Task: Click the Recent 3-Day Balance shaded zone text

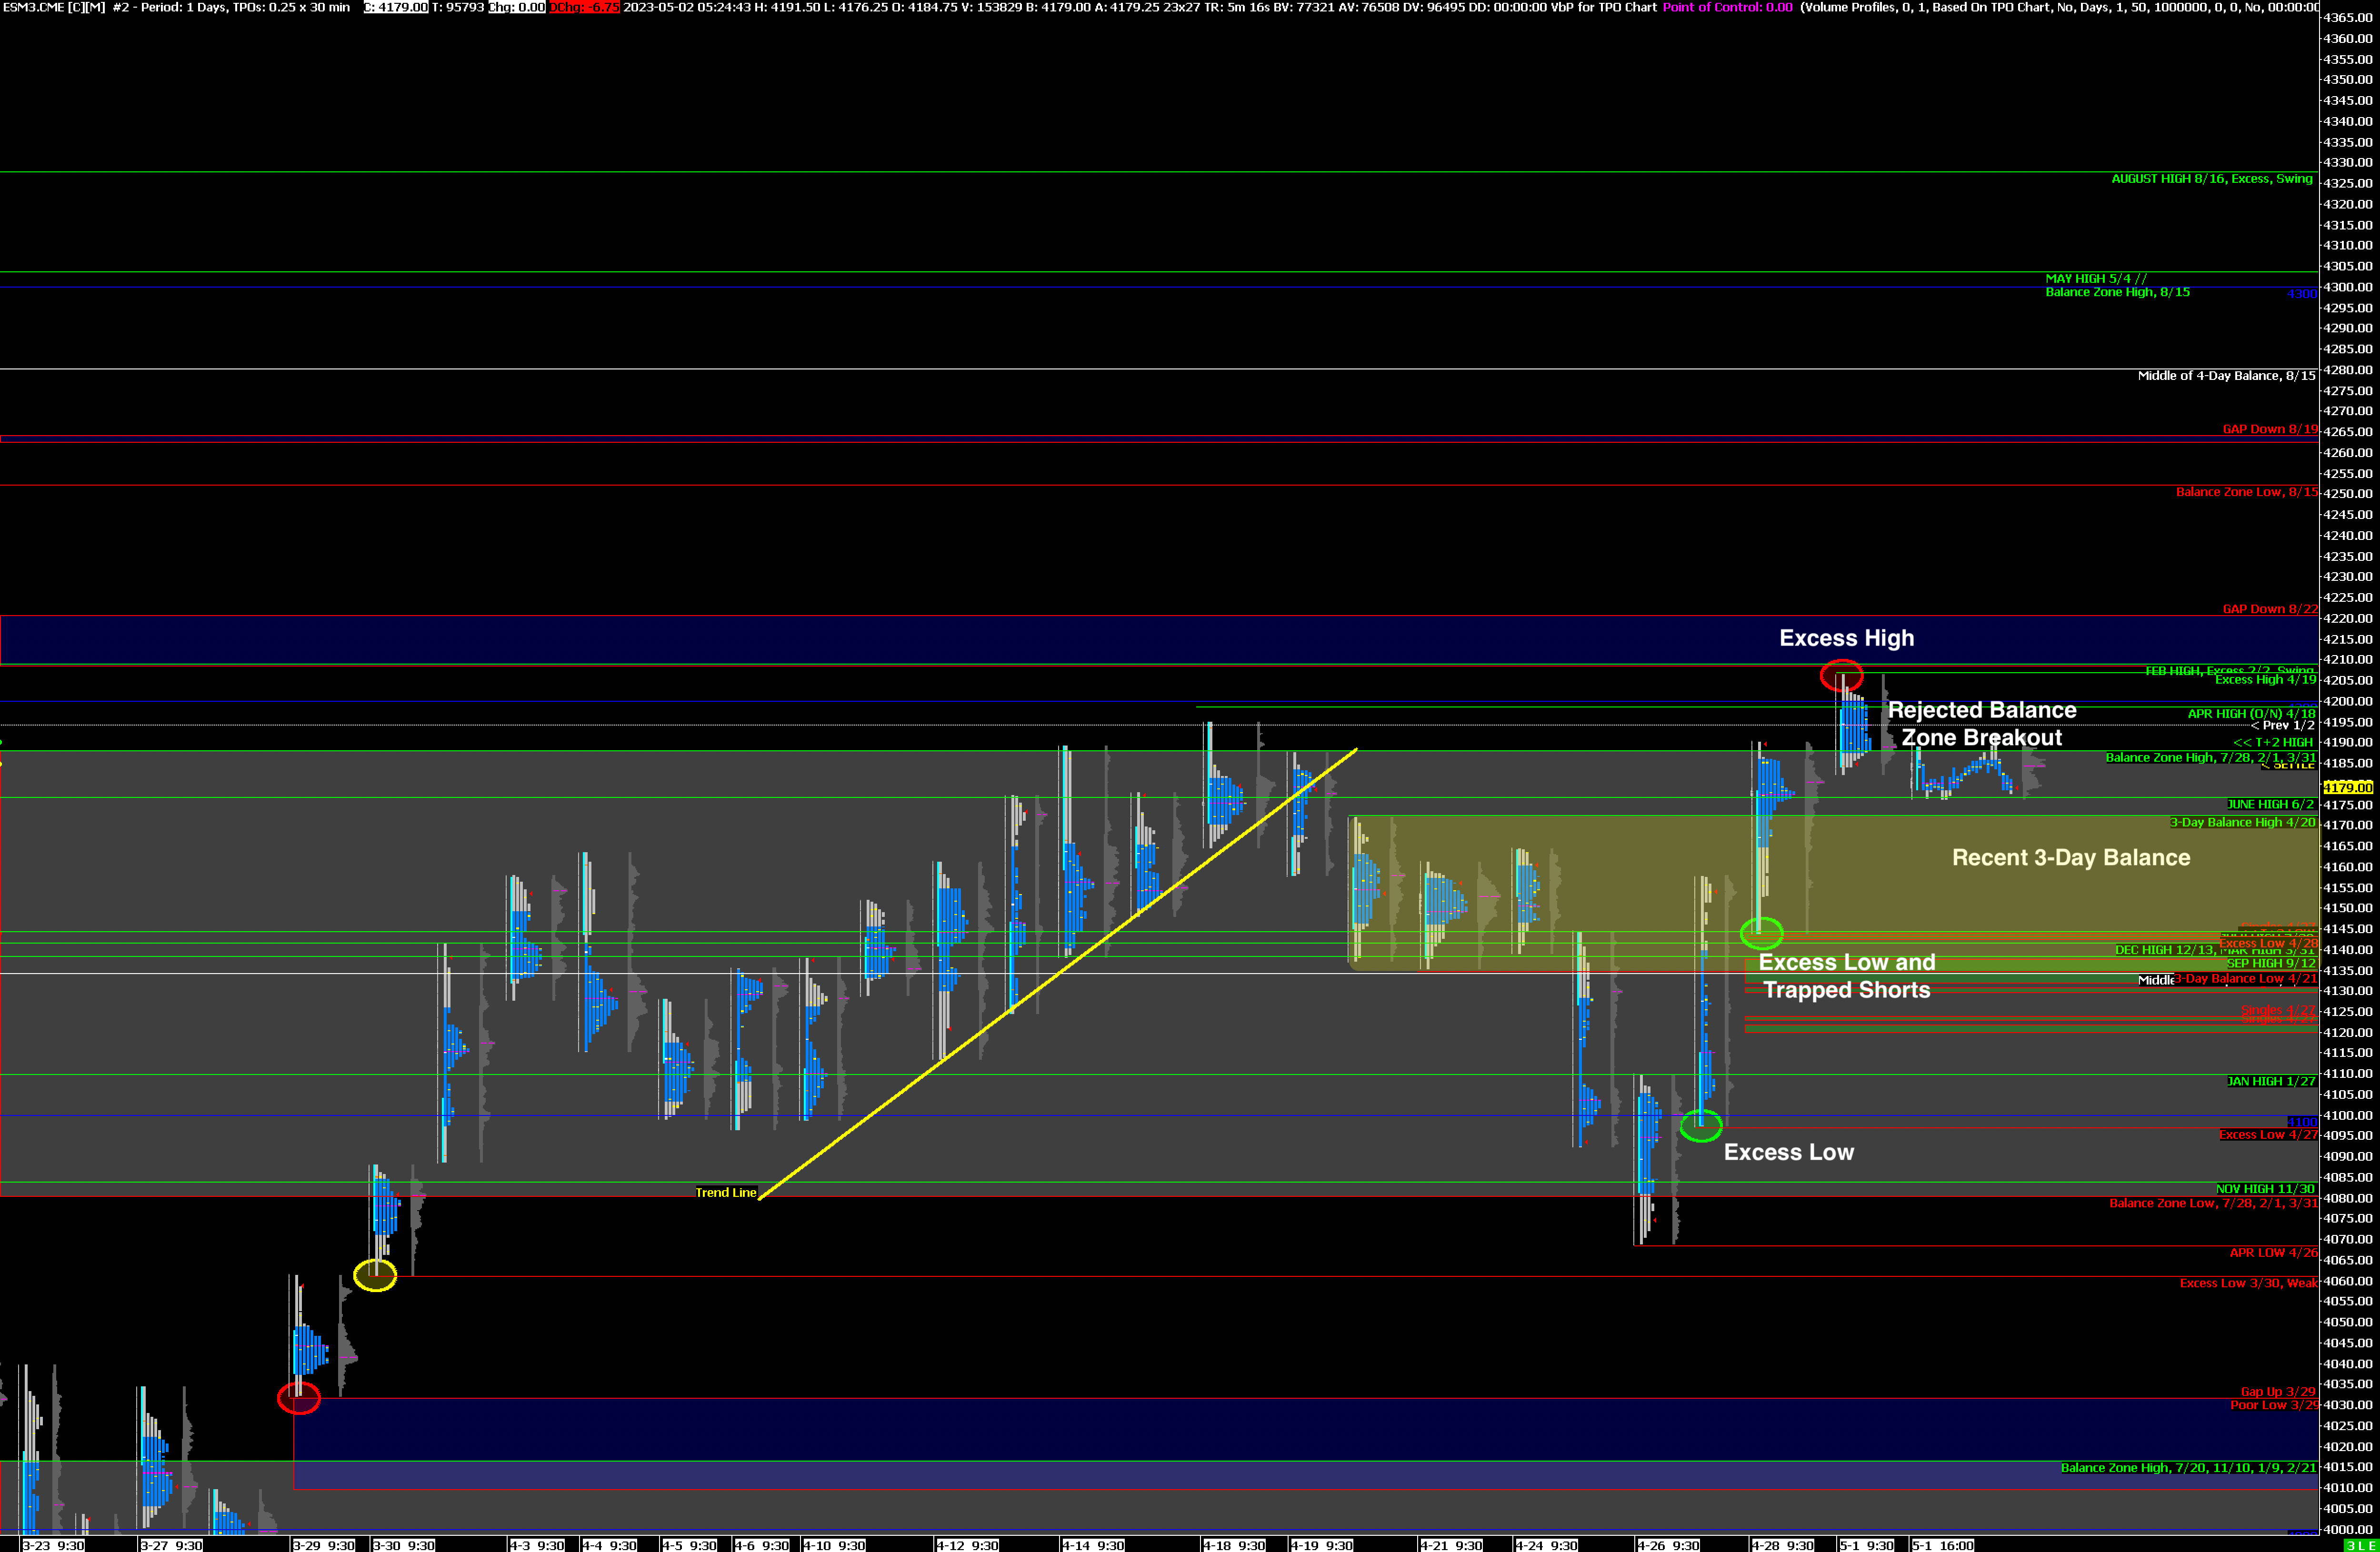Action: 2070,858
